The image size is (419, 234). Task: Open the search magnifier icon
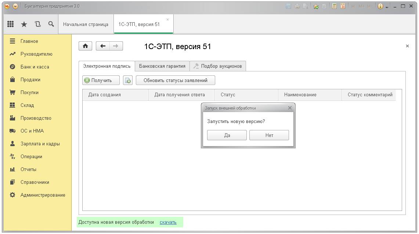pos(51,24)
